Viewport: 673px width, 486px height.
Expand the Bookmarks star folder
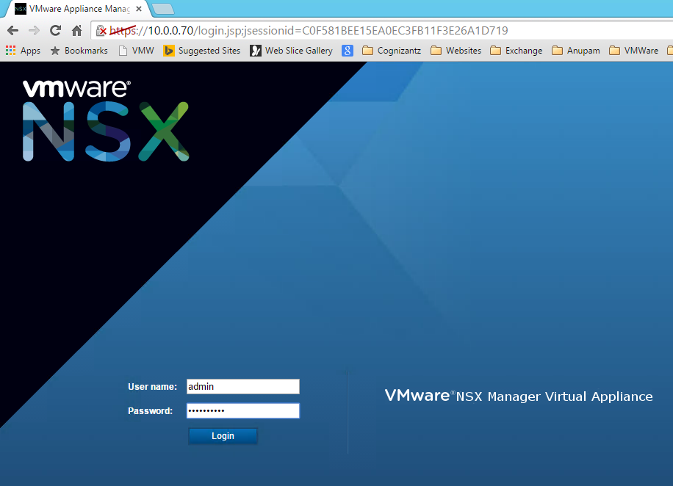[79, 51]
